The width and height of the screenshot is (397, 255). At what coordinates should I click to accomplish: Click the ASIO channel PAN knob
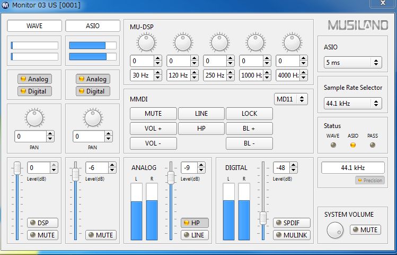[x=93, y=118]
